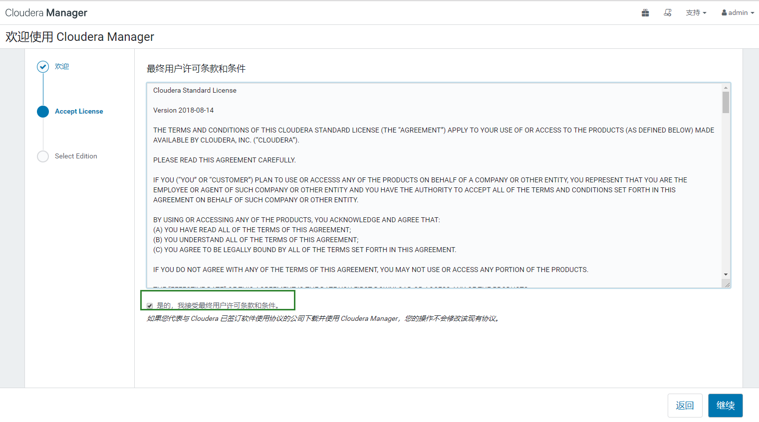Image resolution: width=759 pixels, height=422 pixels.
Task: Click the license scrollbar down arrow
Action: [x=726, y=275]
